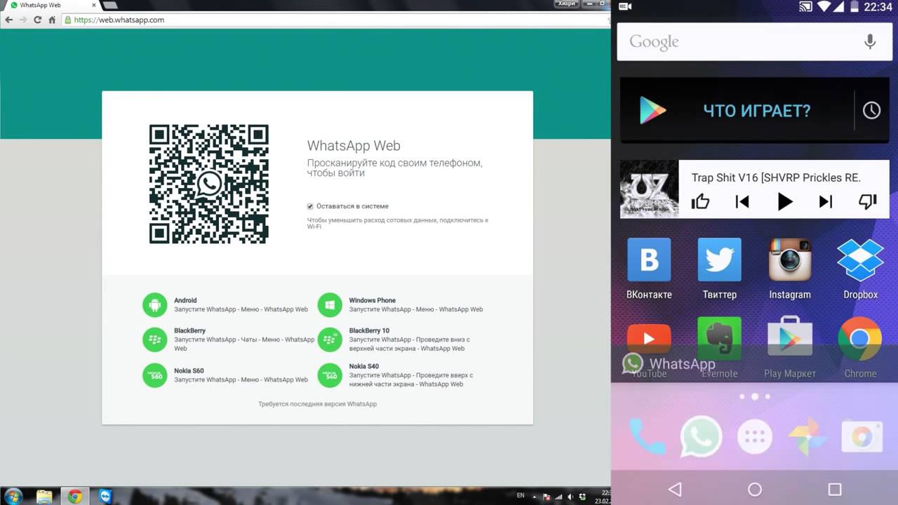The width and height of the screenshot is (898, 505).
Task: Open the Instagram app on the phone
Action: coord(790,269)
